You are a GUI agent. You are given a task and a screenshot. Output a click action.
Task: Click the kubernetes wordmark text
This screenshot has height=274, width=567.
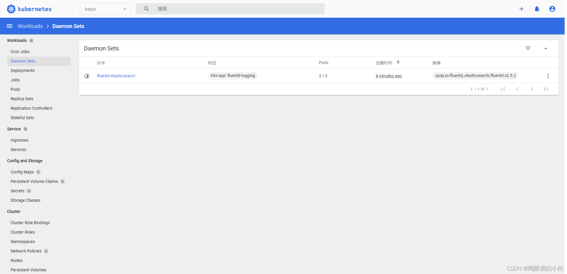coord(35,9)
